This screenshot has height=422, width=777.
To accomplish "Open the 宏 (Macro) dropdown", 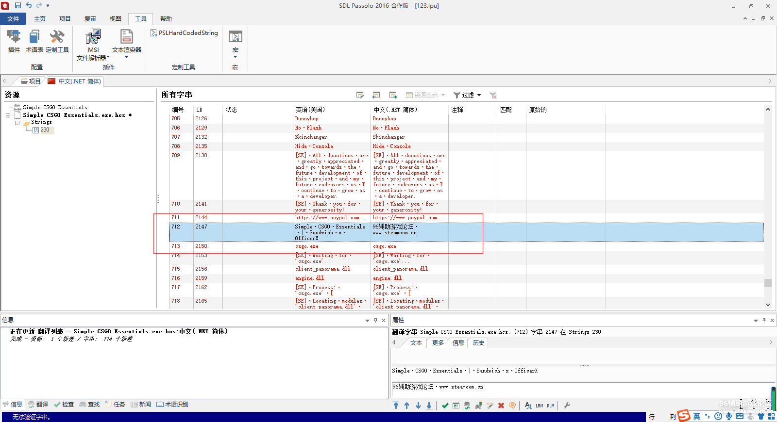I will [x=235, y=45].
